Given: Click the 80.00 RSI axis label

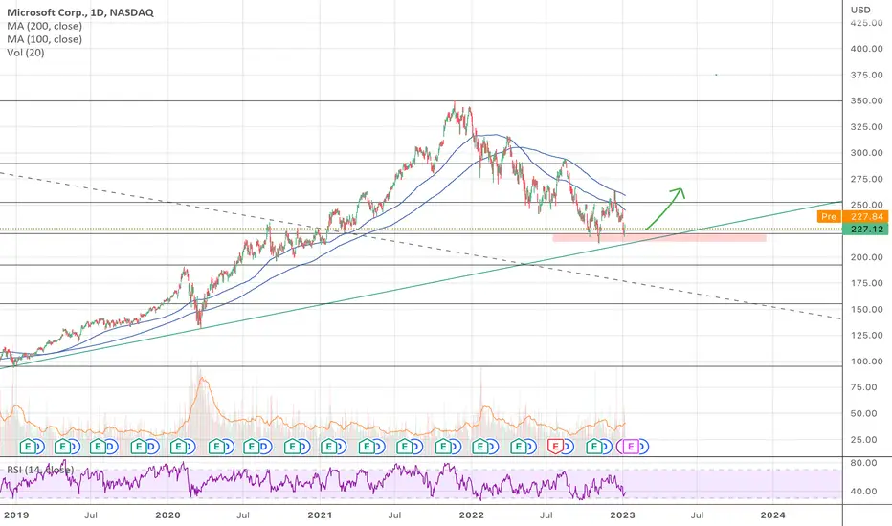Looking at the screenshot, I should [x=863, y=463].
